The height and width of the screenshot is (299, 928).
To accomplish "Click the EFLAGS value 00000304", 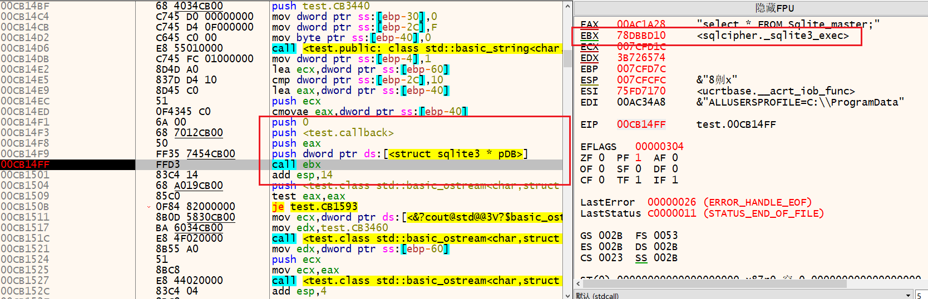I will tap(659, 147).
